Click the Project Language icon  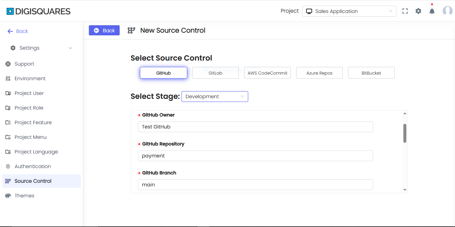click(x=8, y=152)
